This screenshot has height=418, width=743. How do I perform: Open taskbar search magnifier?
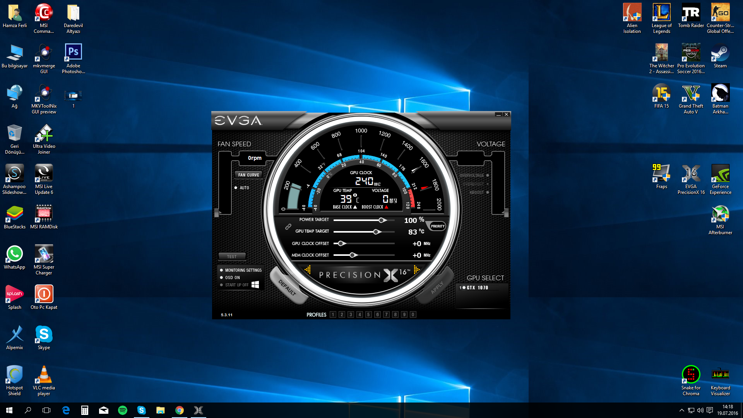pos(28,410)
